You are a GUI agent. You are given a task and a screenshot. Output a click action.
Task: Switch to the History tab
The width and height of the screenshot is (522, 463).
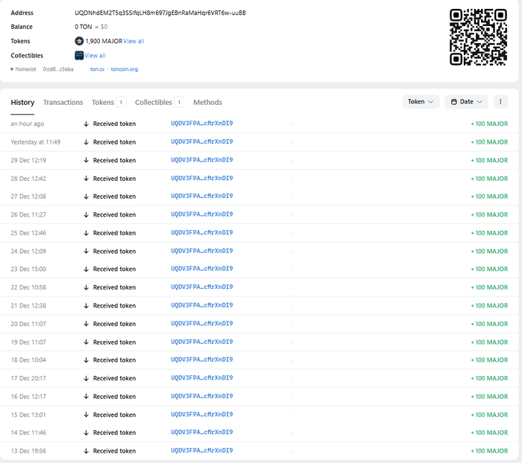click(x=22, y=103)
